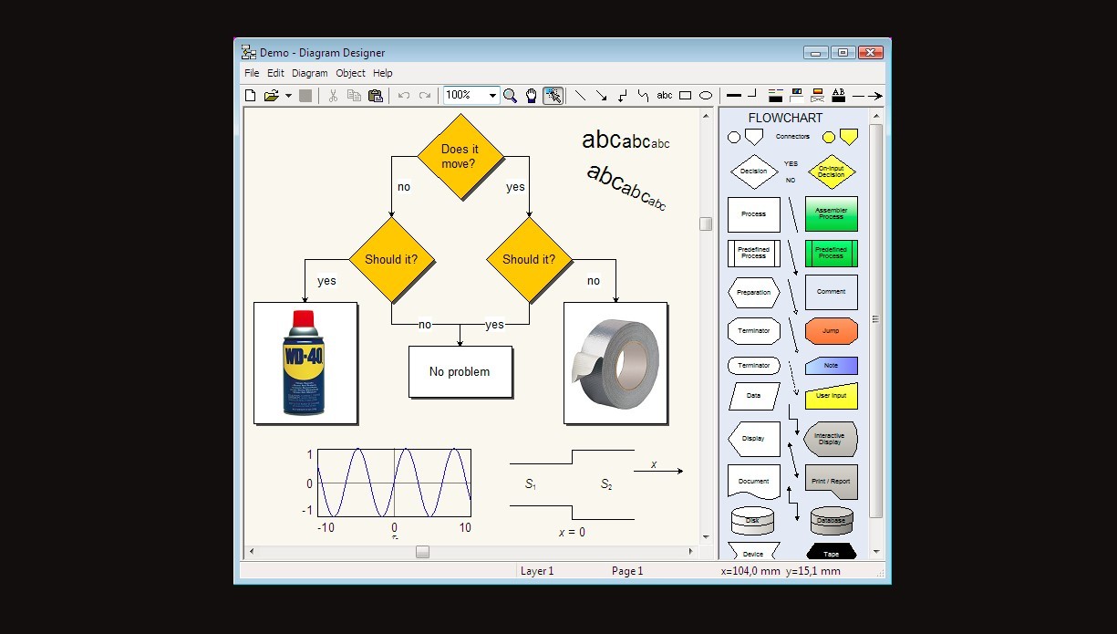Click the Copy icon in the toolbar
The image size is (1117, 634).
pyautogui.click(x=355, y=95)
